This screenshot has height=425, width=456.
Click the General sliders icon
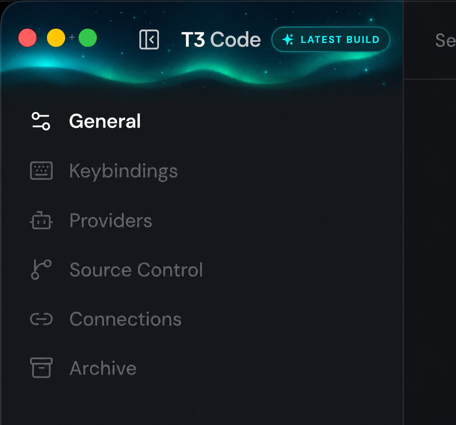(41, 121)
